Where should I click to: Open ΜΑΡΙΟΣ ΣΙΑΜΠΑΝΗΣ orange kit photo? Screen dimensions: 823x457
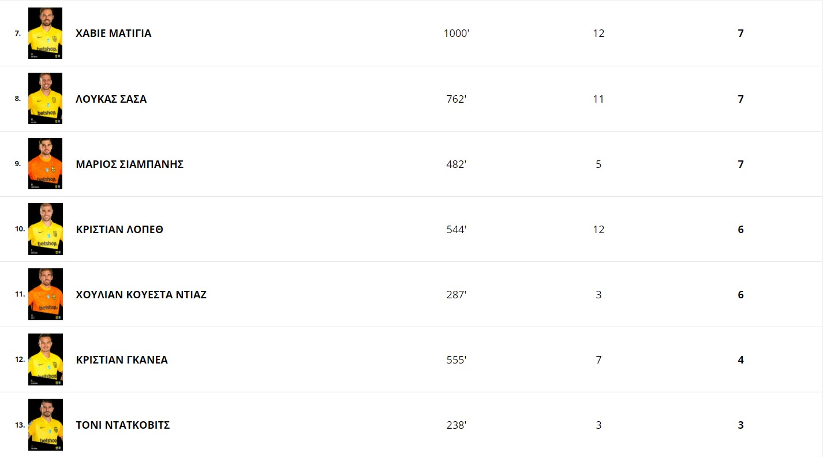[45, 163]
